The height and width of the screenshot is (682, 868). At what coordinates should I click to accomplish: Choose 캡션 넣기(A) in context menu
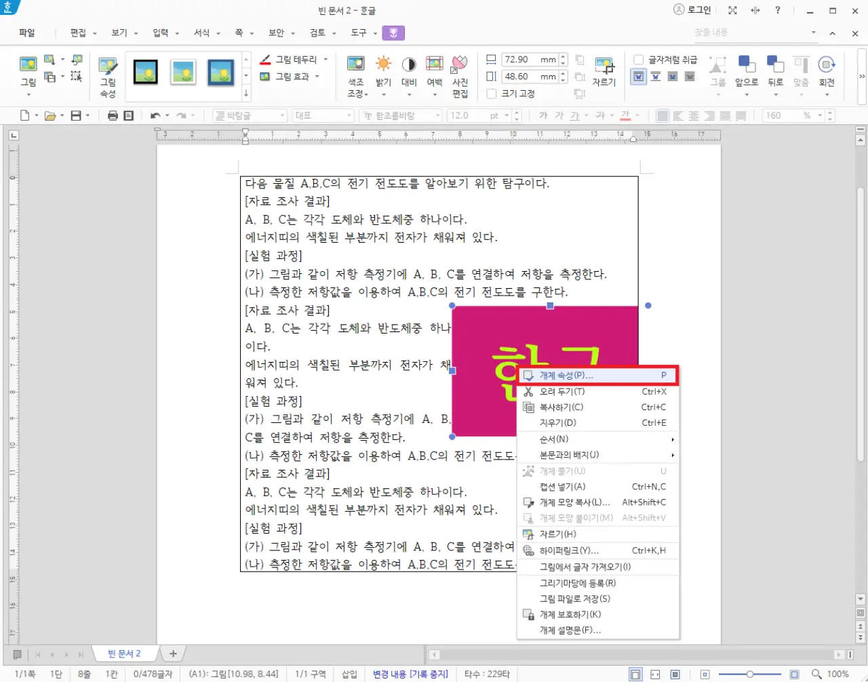point(598,487)
